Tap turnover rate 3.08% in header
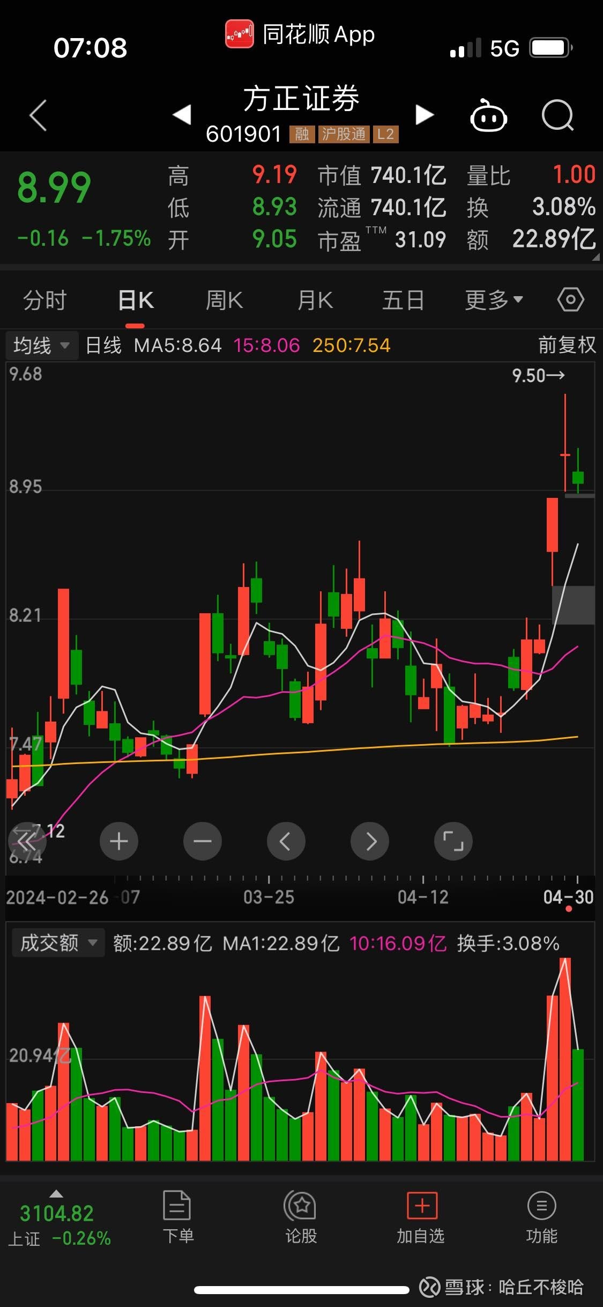Image resolution: width=603 pixels, height=1307 pixels. click(x=564, y=207)
